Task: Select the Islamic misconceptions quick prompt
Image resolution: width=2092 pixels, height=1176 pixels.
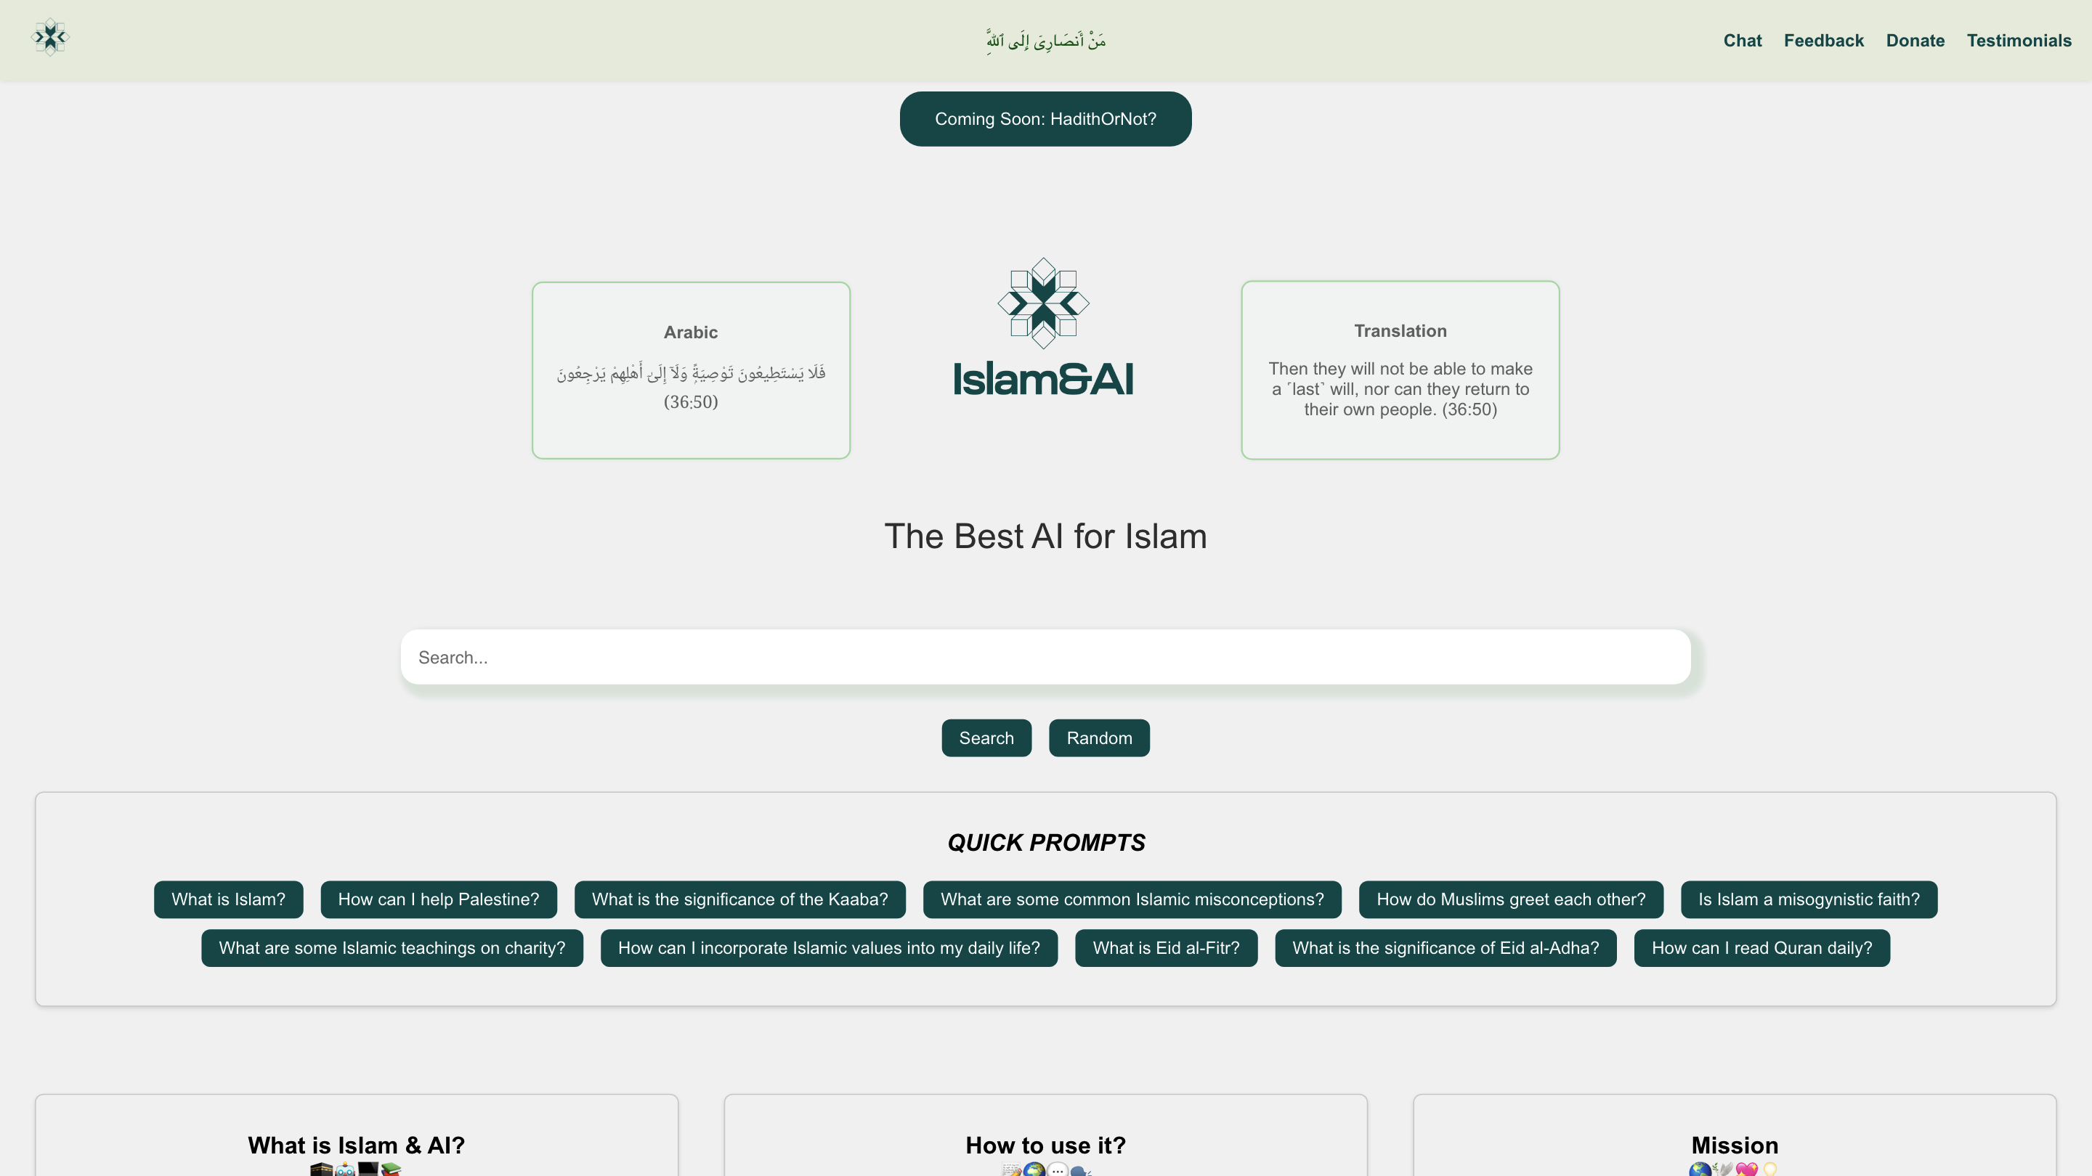Action: pyautogui.click(x=1132, y=899)
